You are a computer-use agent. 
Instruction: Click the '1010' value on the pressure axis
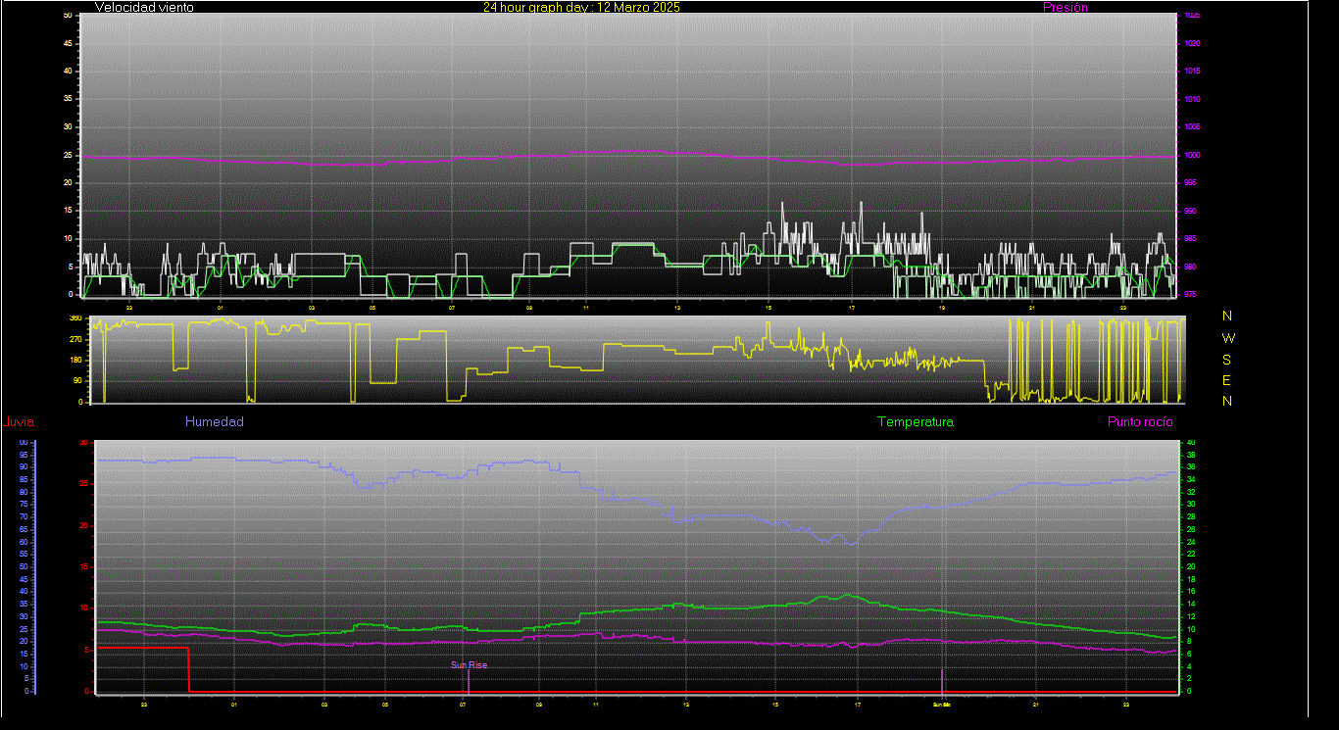[x=1191, y=99]
